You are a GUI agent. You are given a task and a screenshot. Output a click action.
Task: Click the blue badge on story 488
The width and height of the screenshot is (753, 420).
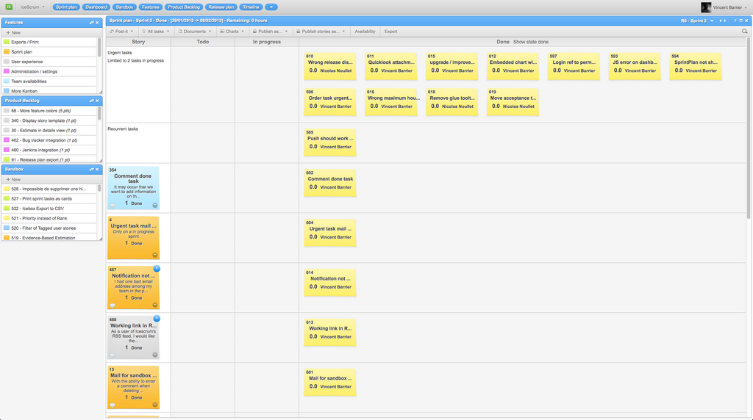pyautogui.click(x=157, y=319)
